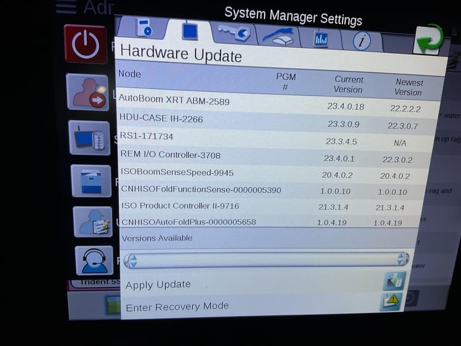The image size is (461, 346).
Task: Open the system manager display-and-database icon
Action: (90, 138)
